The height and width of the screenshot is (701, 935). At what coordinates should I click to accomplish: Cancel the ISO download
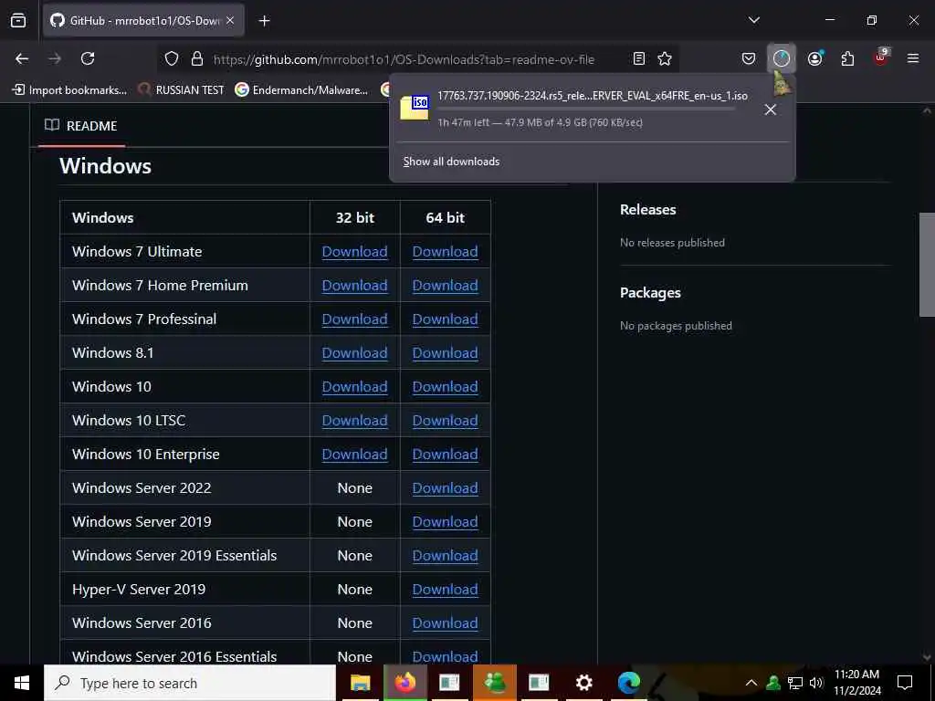pyautogui.click(x=771, y=110)
